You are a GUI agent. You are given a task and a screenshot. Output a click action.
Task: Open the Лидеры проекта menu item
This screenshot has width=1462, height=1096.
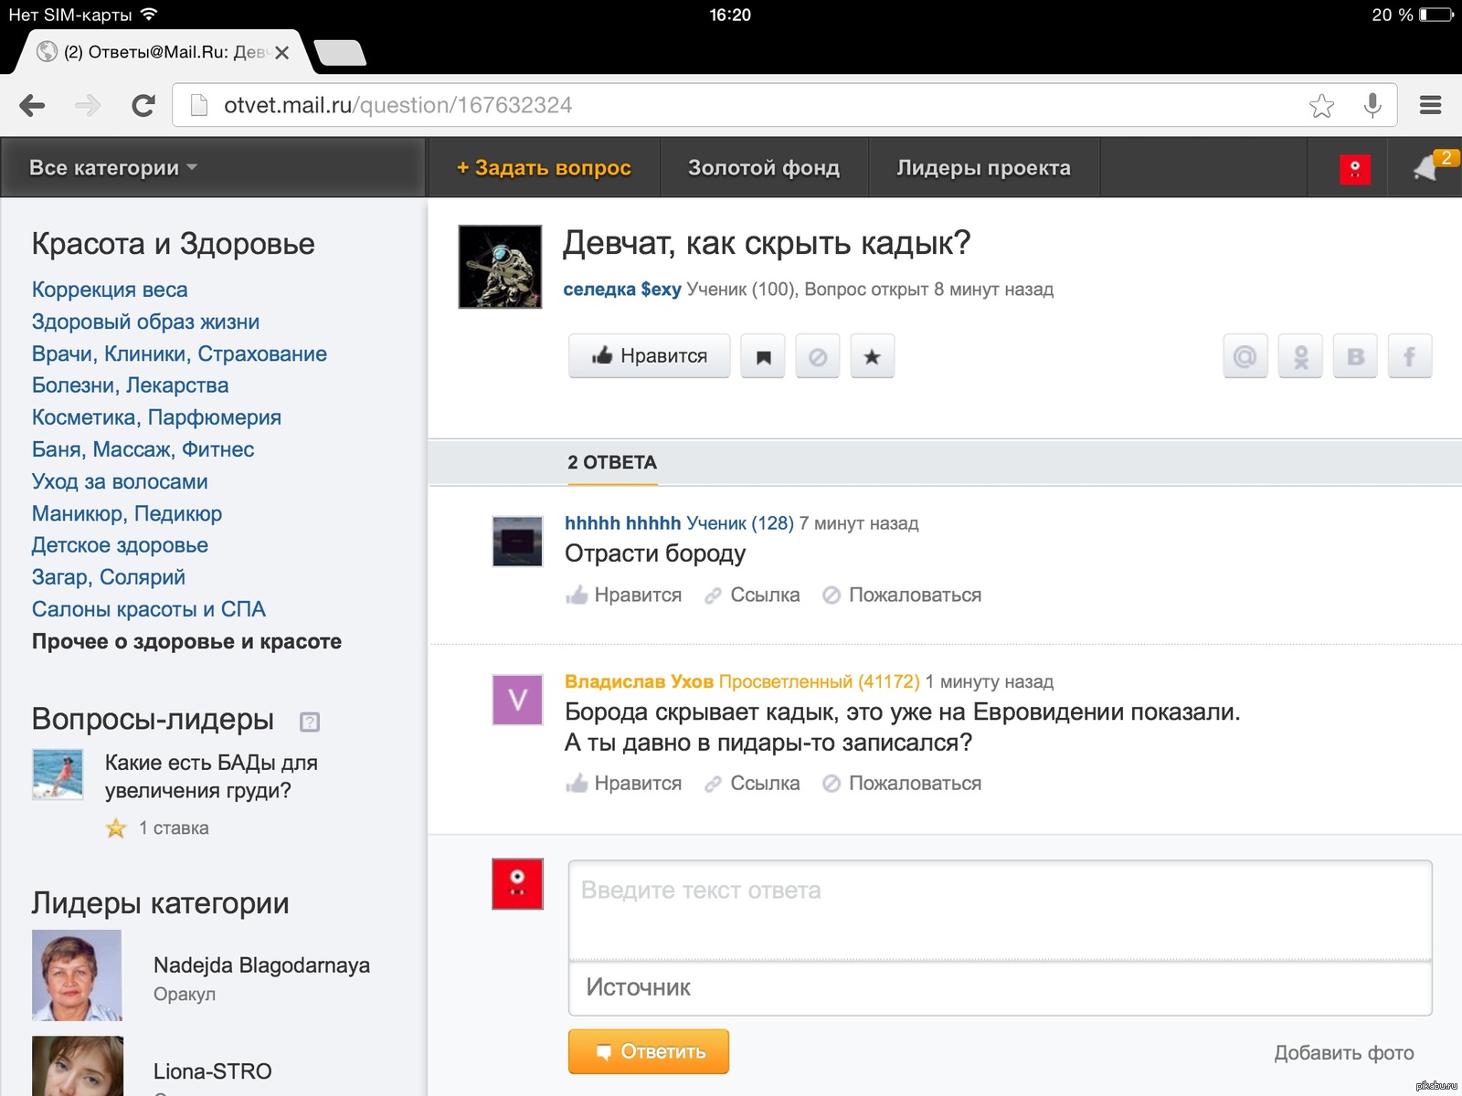(983, 168)
